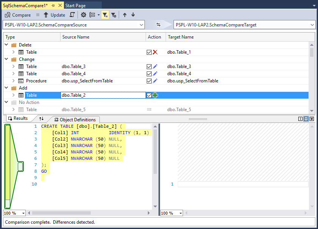This screenshot has width=318, height=229.
Task: Click the Generate Script icon
Action: click(72, 15)
